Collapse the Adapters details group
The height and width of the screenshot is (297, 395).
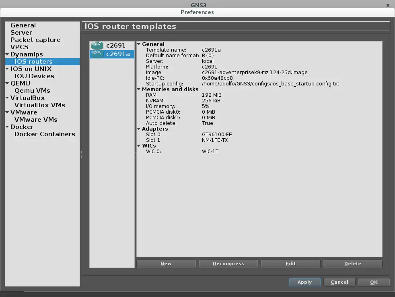pyautogui.click(x=138, y=129)
